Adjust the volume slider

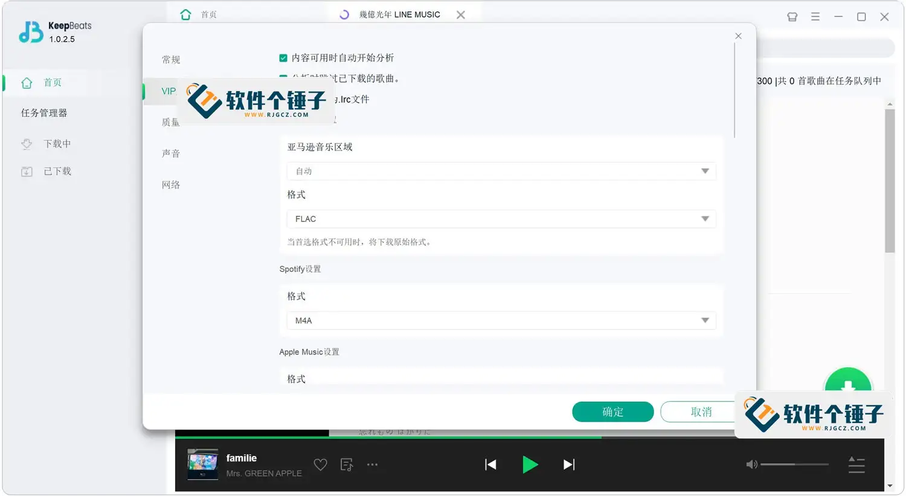tap(794, 464)
